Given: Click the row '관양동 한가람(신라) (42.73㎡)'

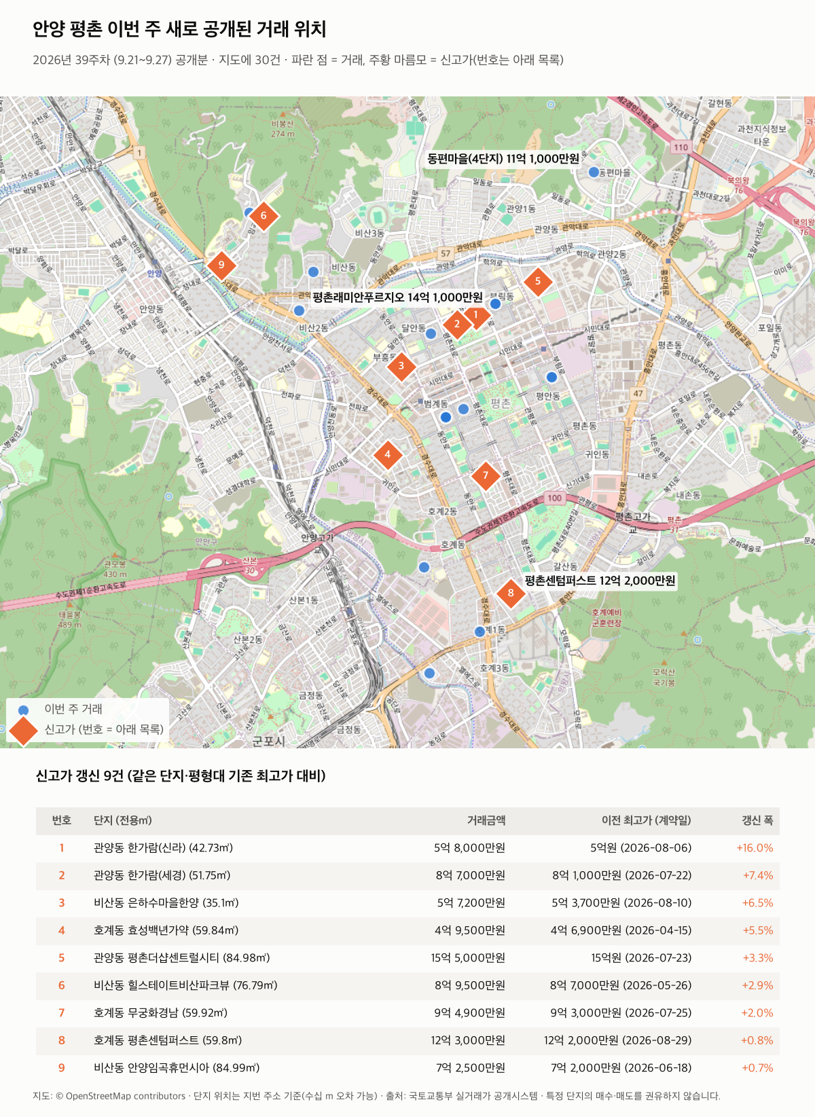Looking at the screenshot, I should [x=407, y=848].
